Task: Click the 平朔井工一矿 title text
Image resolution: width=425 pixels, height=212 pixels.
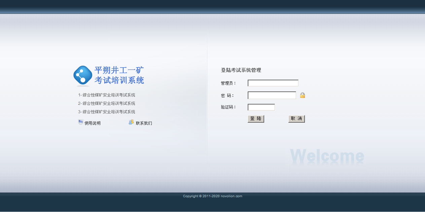Action: pos(119,70)
